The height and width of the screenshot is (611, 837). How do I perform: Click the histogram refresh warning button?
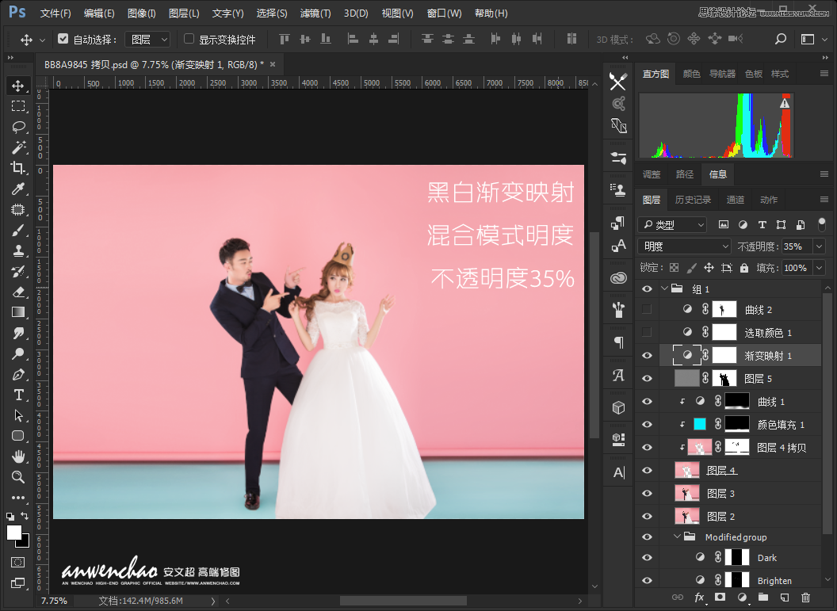(x=784, y=102)
